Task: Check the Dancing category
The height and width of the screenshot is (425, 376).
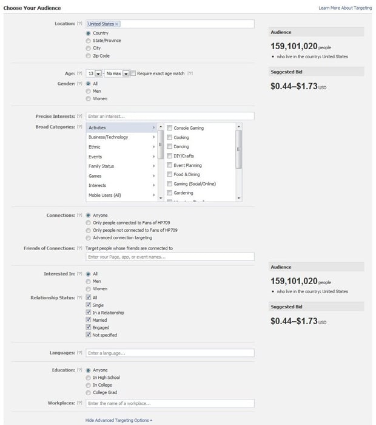Action: click(x=169, y=146)
